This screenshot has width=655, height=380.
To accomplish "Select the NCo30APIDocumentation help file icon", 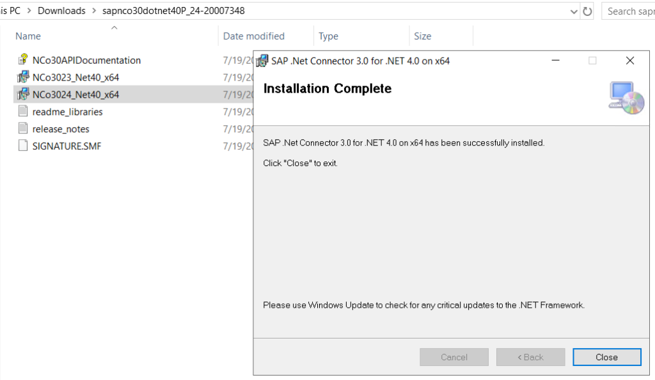I will click(23, 59).
